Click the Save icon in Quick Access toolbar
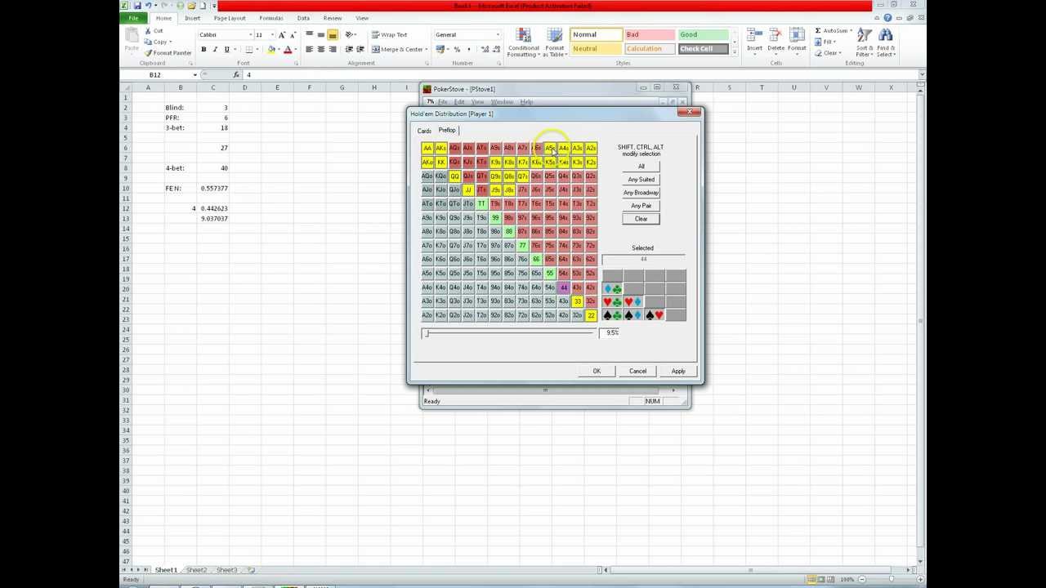Image resolution: width=1046 pixels, height=588 pixels. (x=137, y=6)
